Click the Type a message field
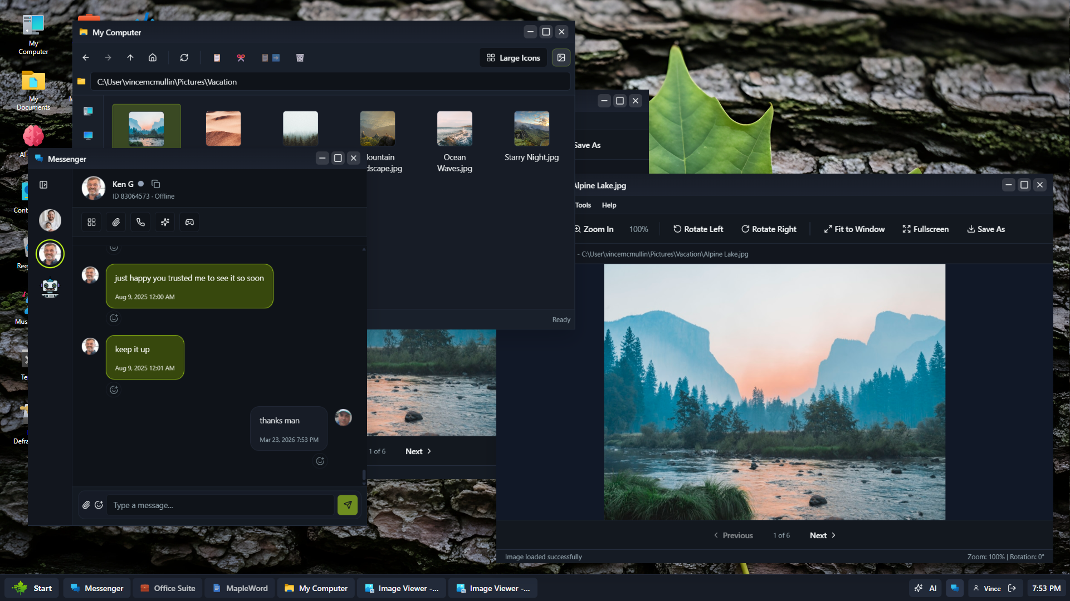Viewport: 1070px width, 601px height. pos(221,505)
